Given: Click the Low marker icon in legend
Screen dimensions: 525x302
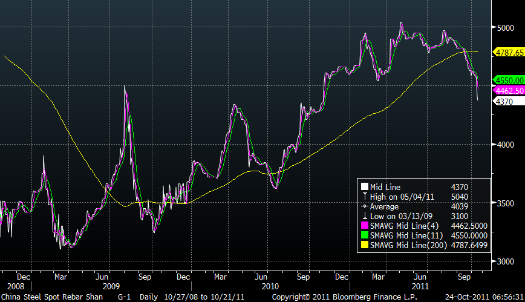Looking at the screenshot, I should pos(364,215).
